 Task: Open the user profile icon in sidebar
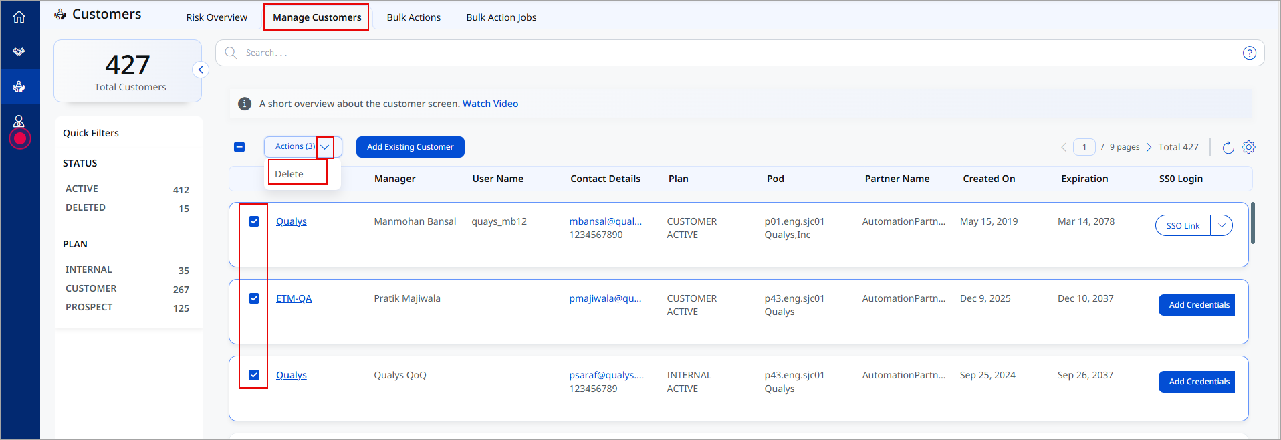tap(19, 121)
